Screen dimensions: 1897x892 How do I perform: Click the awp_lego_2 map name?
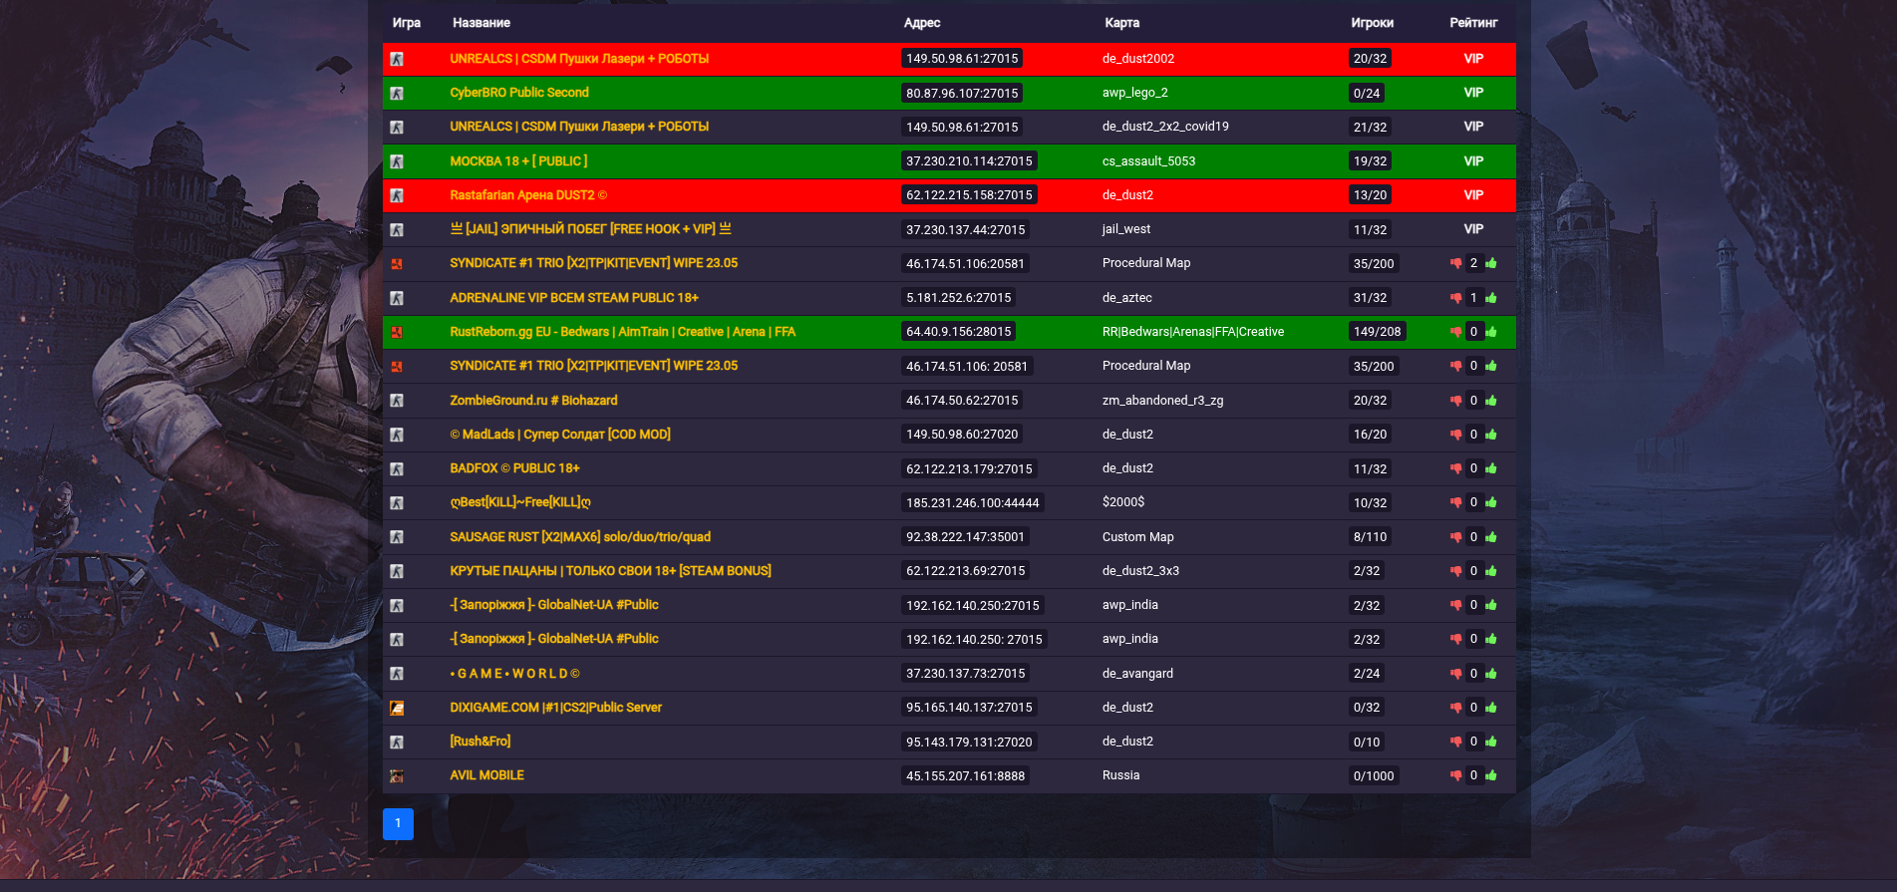pos(1134,93)
